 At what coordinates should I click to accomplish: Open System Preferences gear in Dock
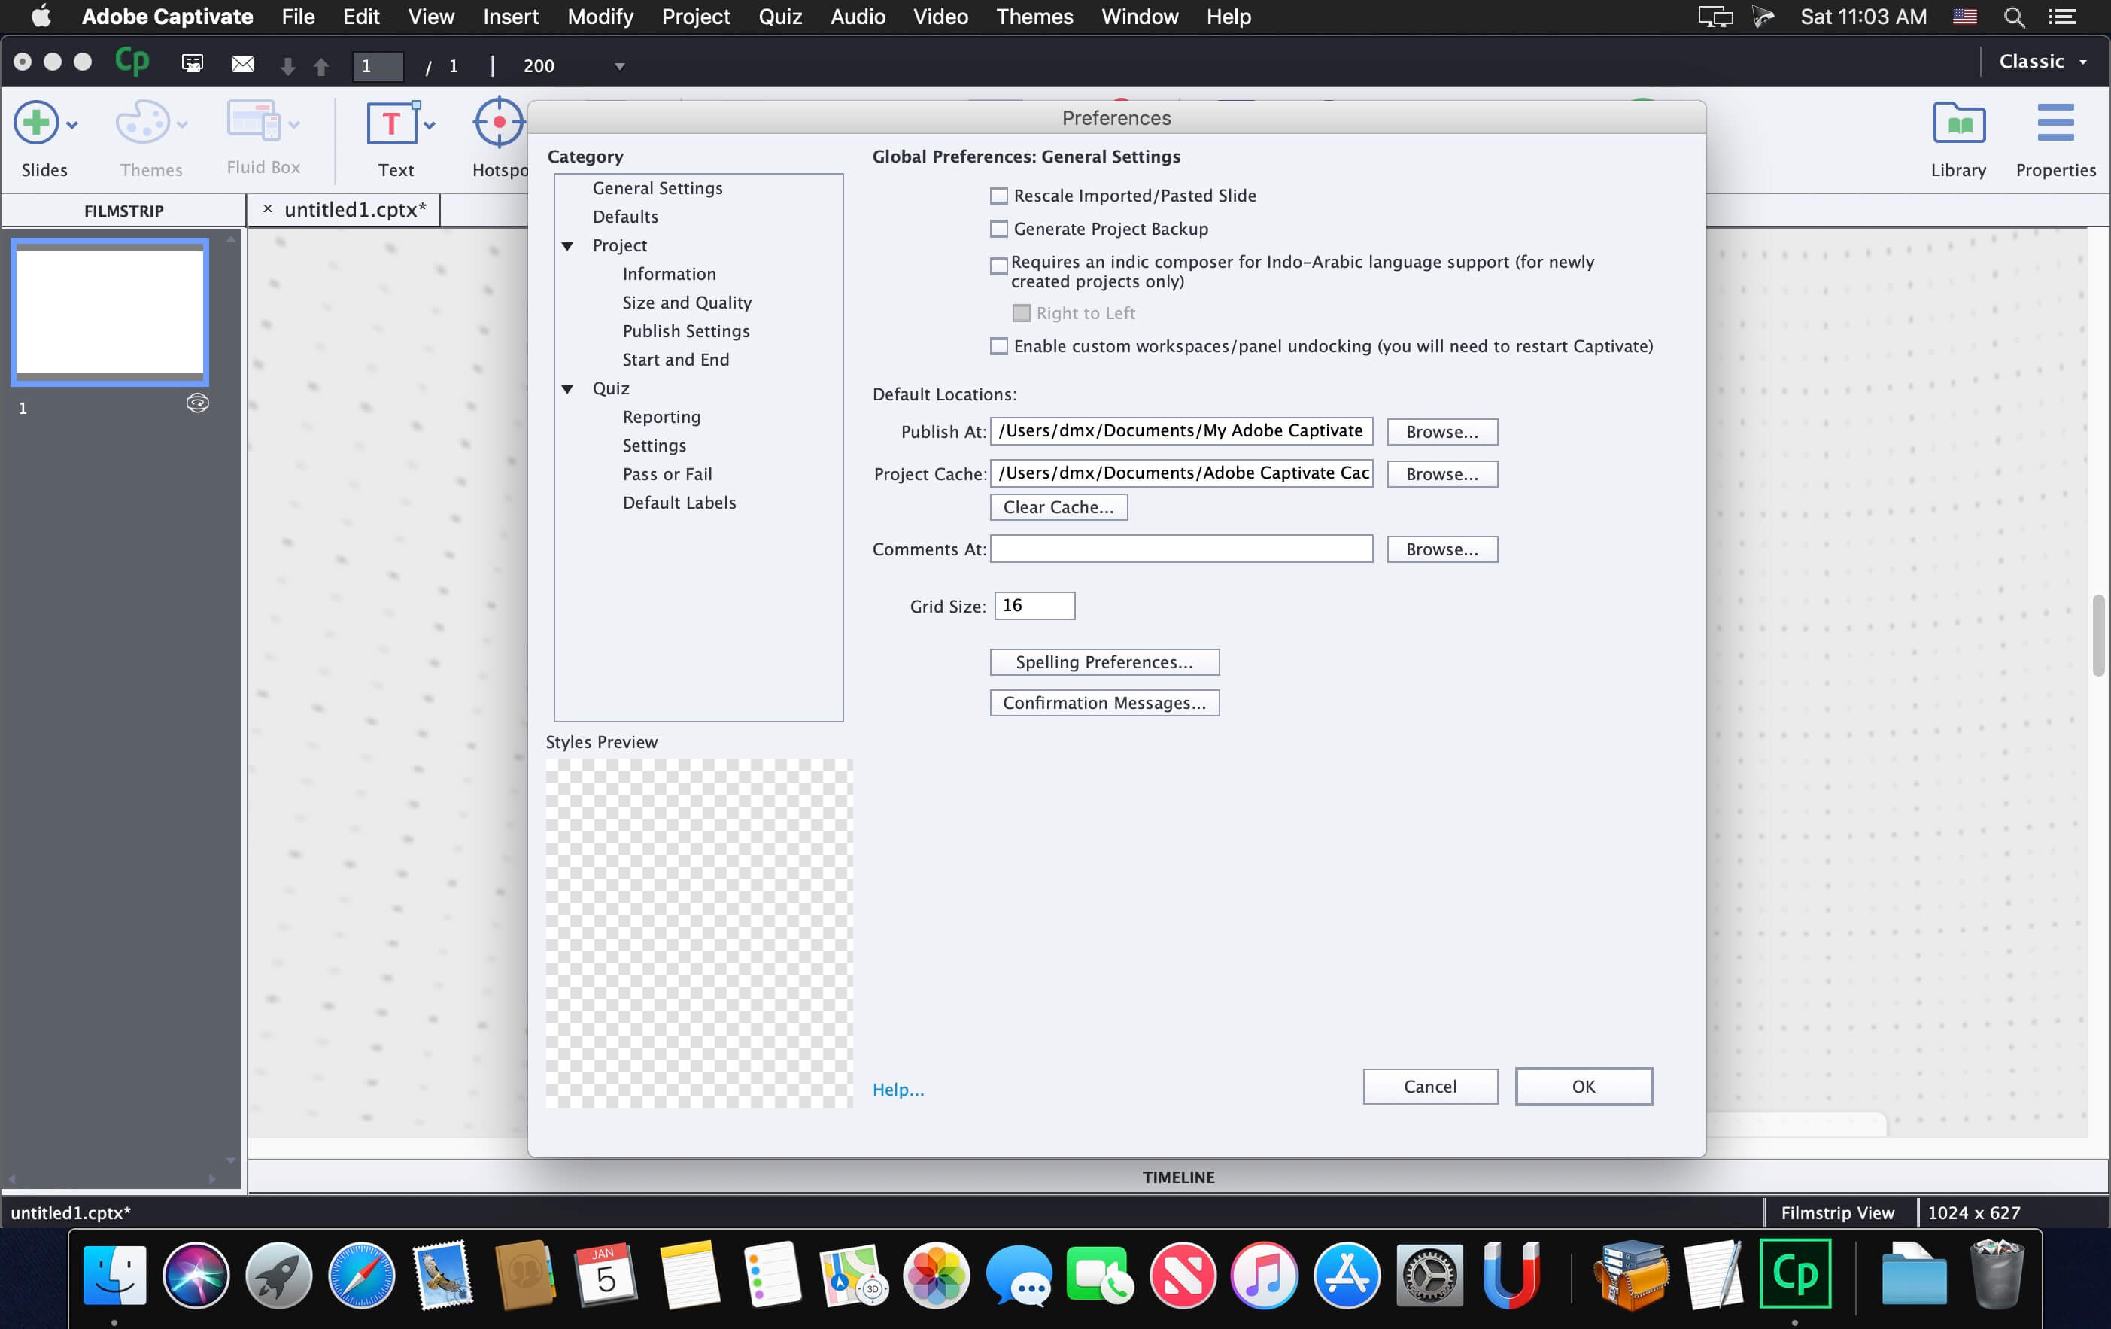click(1429, 1275)
